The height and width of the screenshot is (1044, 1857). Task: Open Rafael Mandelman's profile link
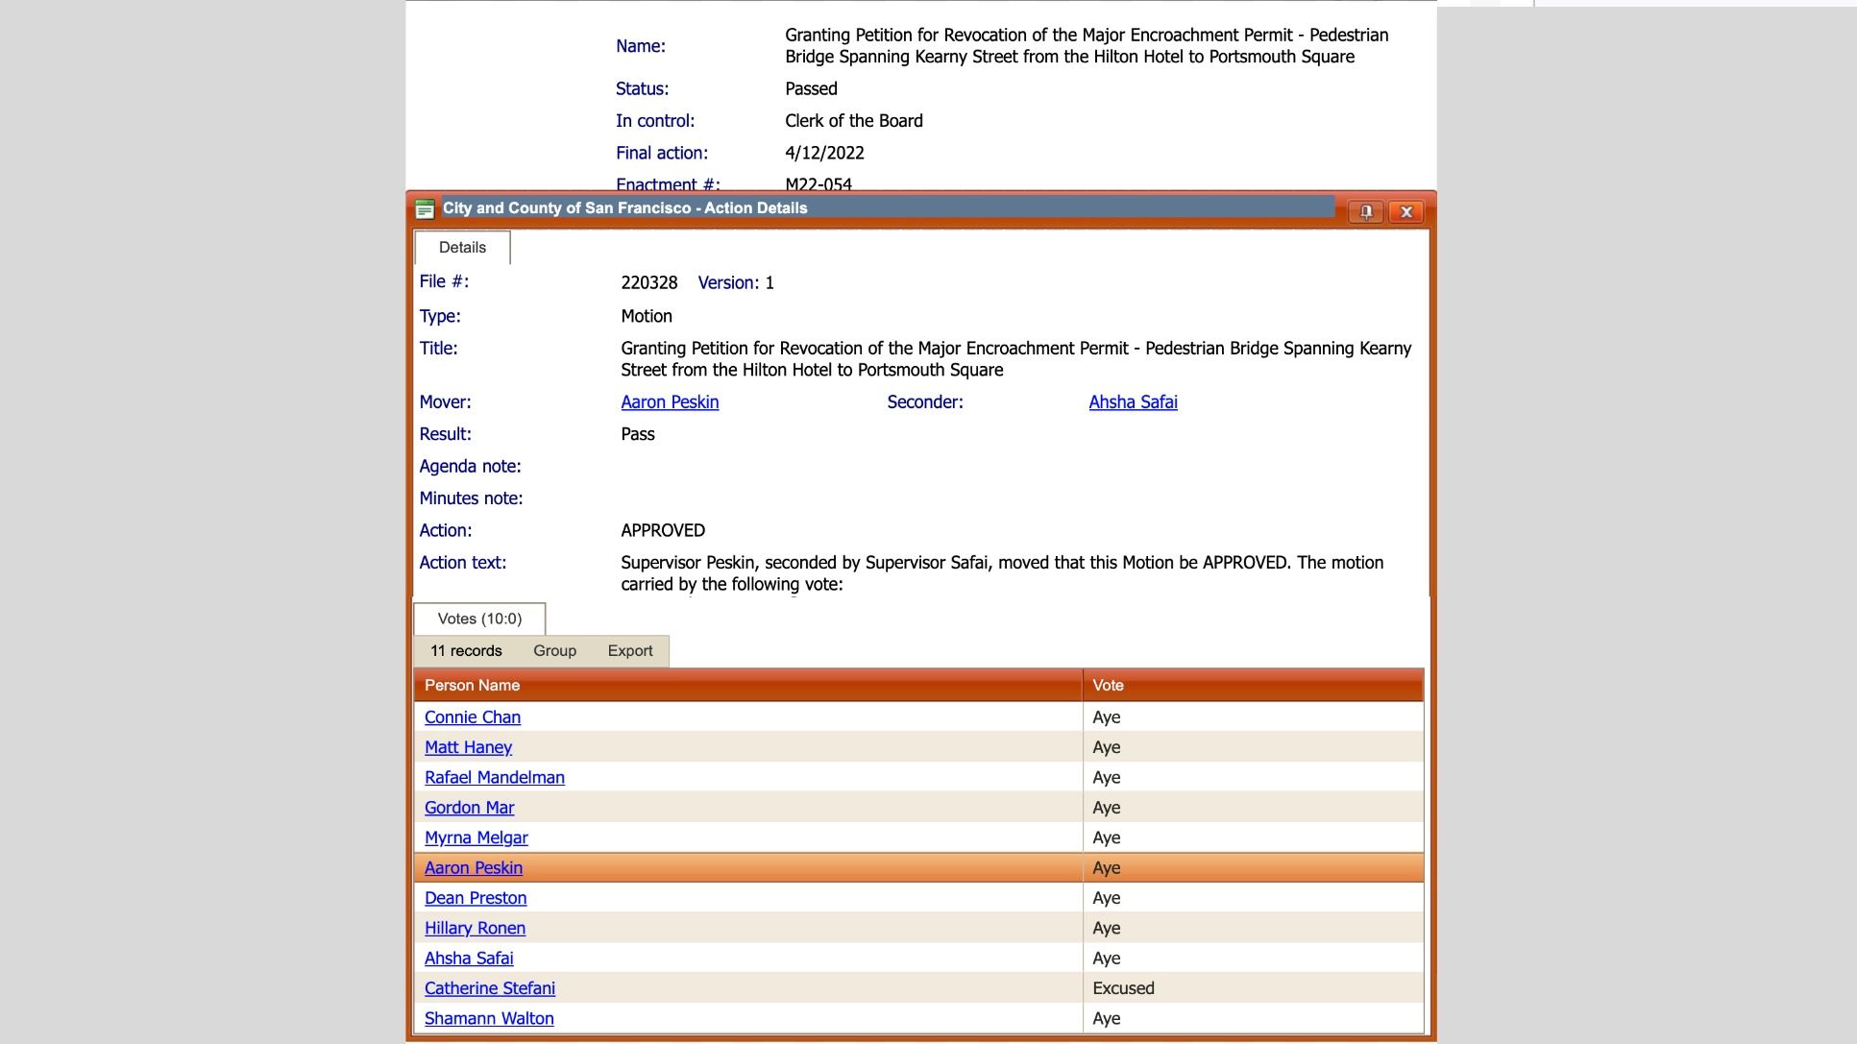(495, 777)
